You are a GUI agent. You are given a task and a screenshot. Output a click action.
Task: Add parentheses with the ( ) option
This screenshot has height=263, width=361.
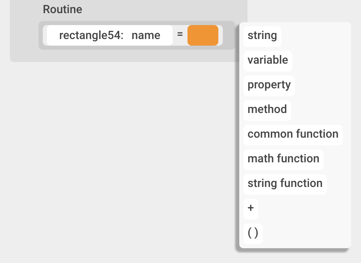253,233
